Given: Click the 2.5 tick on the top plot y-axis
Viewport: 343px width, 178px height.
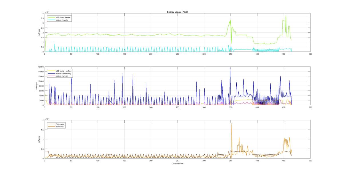Looking at the screenshot, I should click(42, 28).
